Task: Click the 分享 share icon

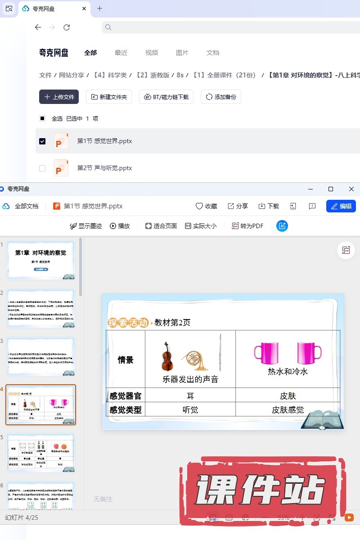Action: coord(238,206)
